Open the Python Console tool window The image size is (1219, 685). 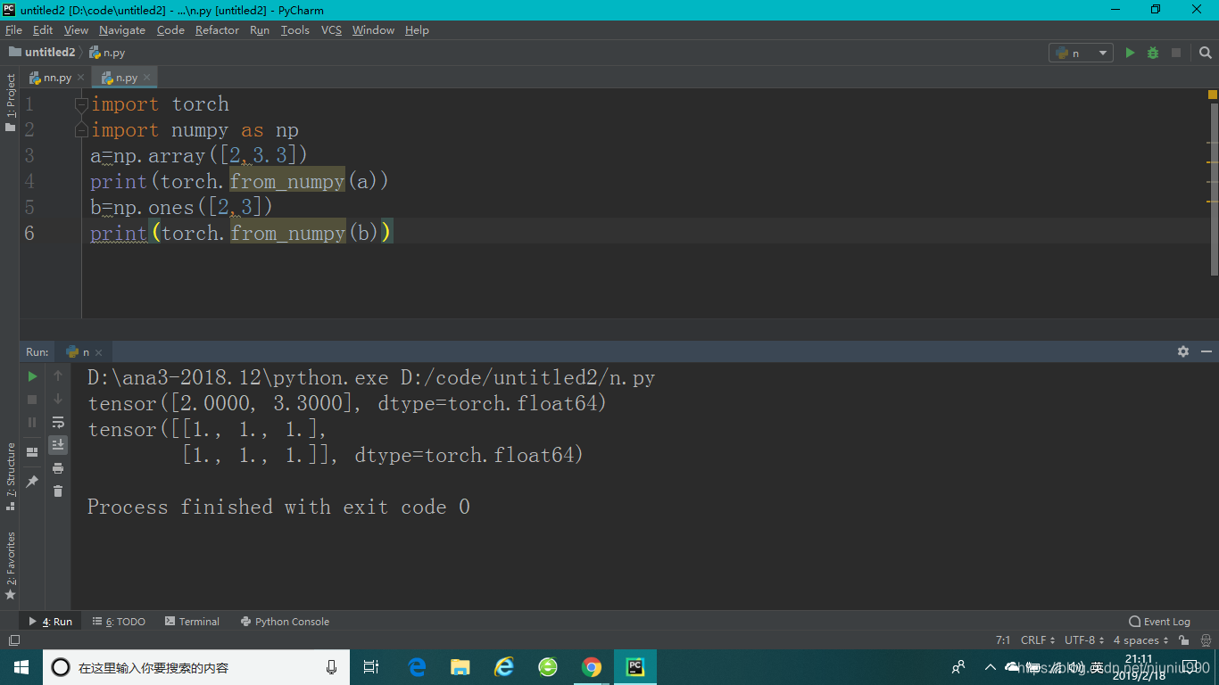tap(285, 622)
